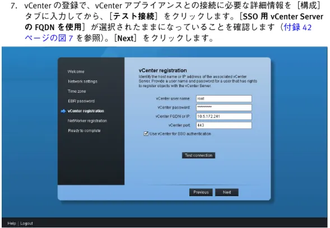Open the NetWorker registration step
This screenshot has width=330, height=228.
click(87, 121)
